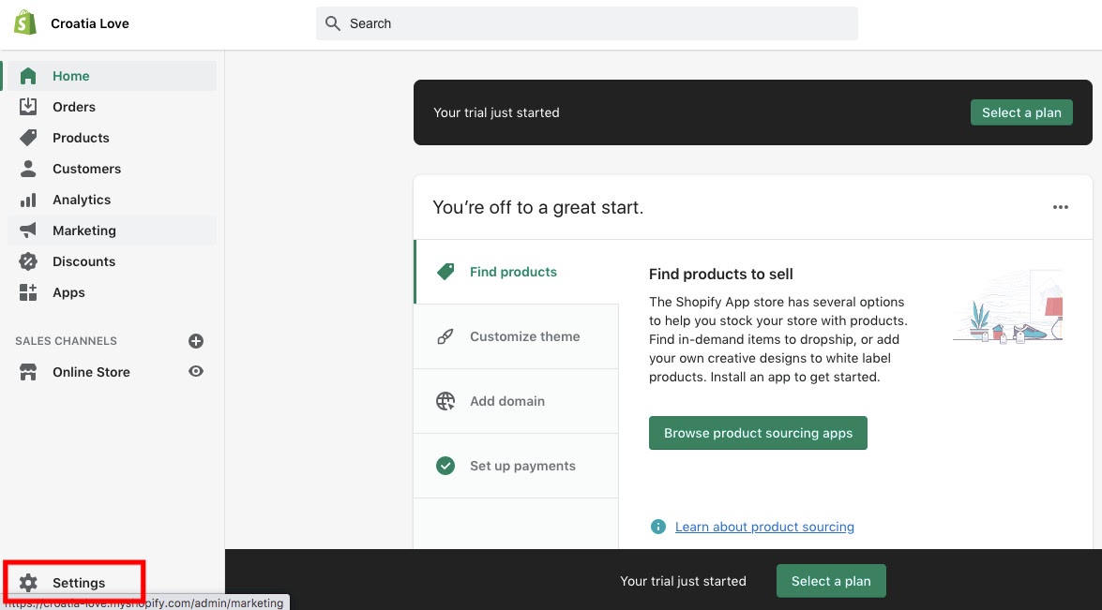Click the Settings gear icon
The width and height of the screenshot is (1102, 610).
[x=28, y=583]
